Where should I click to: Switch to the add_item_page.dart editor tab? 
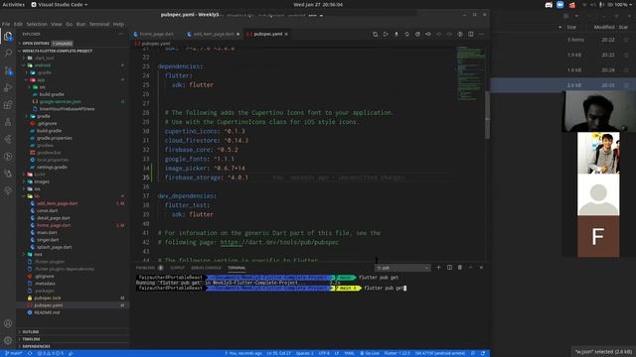213,34
